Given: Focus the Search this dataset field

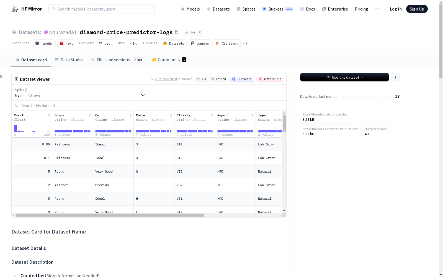Looking at the screenshot, I should [x=149, y=106].
